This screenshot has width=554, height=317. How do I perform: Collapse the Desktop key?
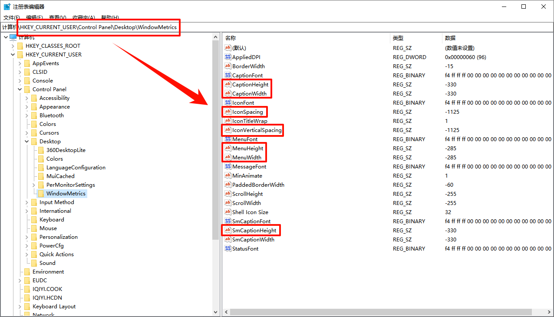27,142
